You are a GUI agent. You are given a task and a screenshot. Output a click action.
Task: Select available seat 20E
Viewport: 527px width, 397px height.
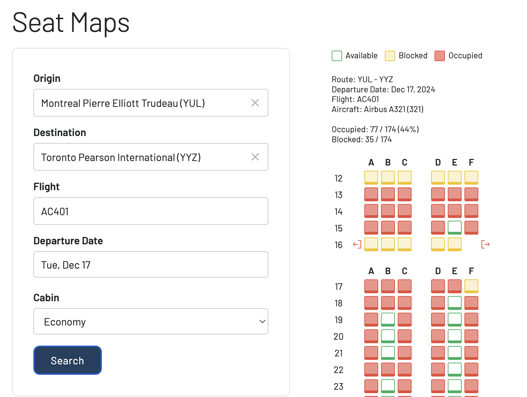[x=455, y=336]
